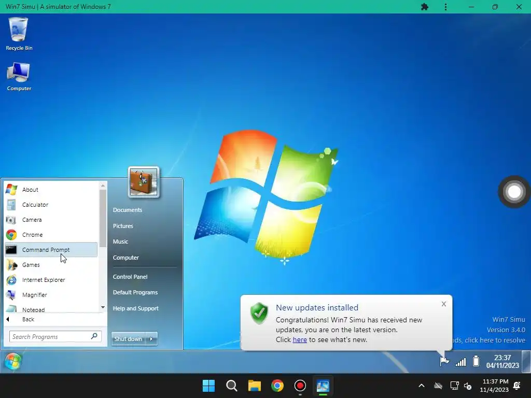Image resolution: width=531 pixels, height=398 pixels.
Task: Switch to Chrome on the host taskbar
Action: (x=277, y=386)
